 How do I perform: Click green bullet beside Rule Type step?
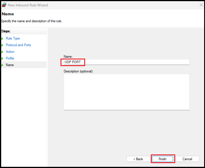pyautogui.click(x=2, y=38)
